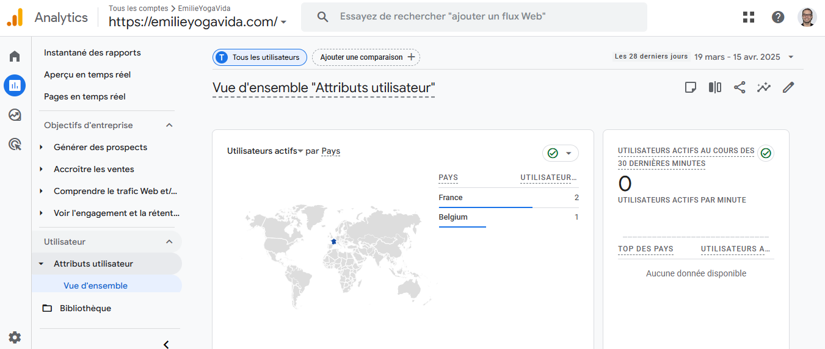Share this report icon
The height and width of the screenshot is (349, 825).
pyautogui.click(x=740, y=87)
